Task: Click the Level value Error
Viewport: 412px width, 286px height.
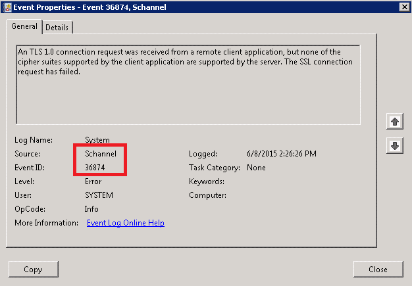Action: [93, 181]
